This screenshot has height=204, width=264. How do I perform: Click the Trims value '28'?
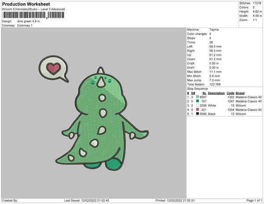pyautogui.click(x=211, y=42)
